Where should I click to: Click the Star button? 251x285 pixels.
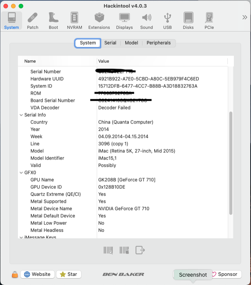(69, 274)
